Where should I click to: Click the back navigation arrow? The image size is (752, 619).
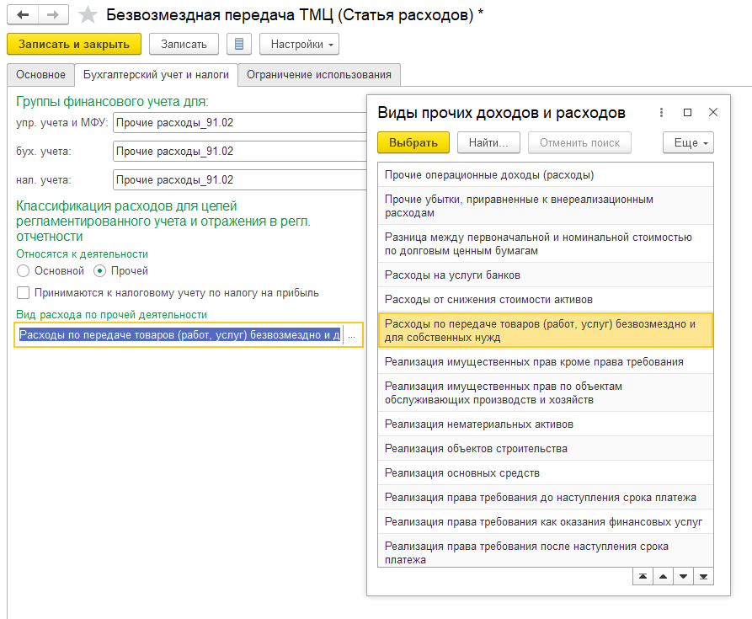pyautogui.click(x=24, y=15)
